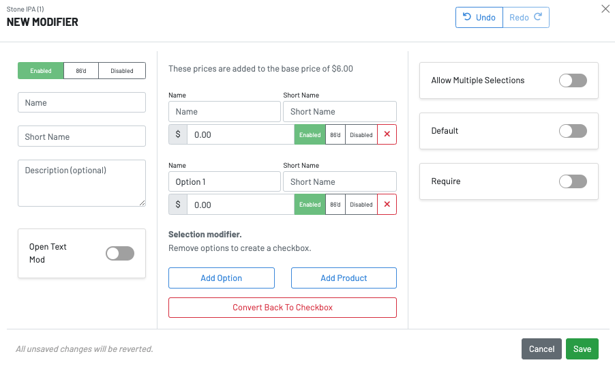Click Convert Back To Checkbox
The width and height of the screenshot is (615, 369).
(x=282, y=308)
